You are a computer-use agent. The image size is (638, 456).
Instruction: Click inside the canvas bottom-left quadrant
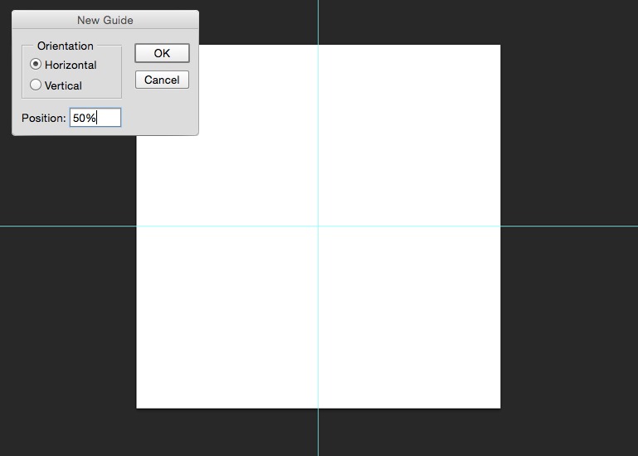point(226,317)
